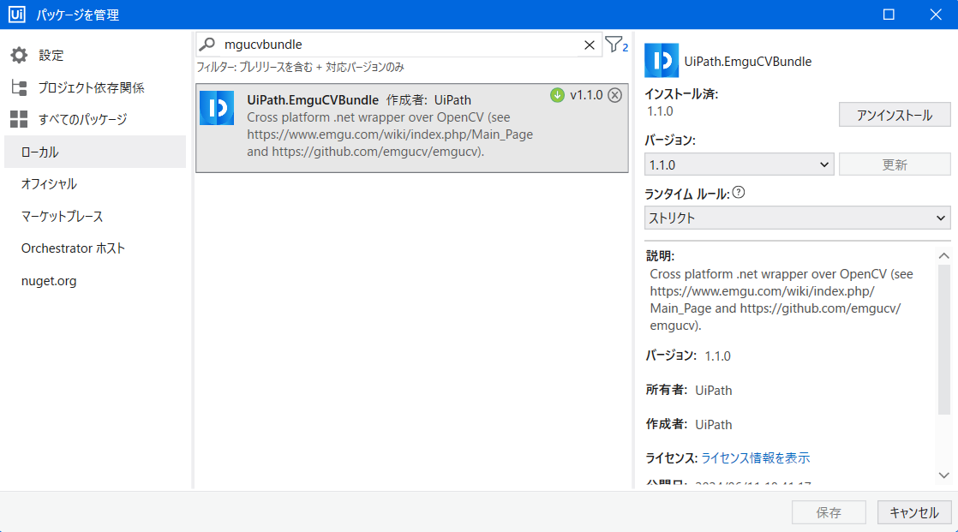Viewport: 958px width, 532px height.
Task: Click the v1.1.0 version label in results
Action: 586,95
